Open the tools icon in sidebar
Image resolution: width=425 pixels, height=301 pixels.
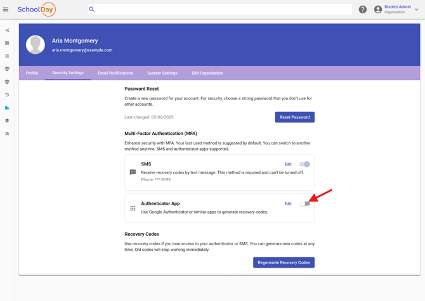(7, 134)
